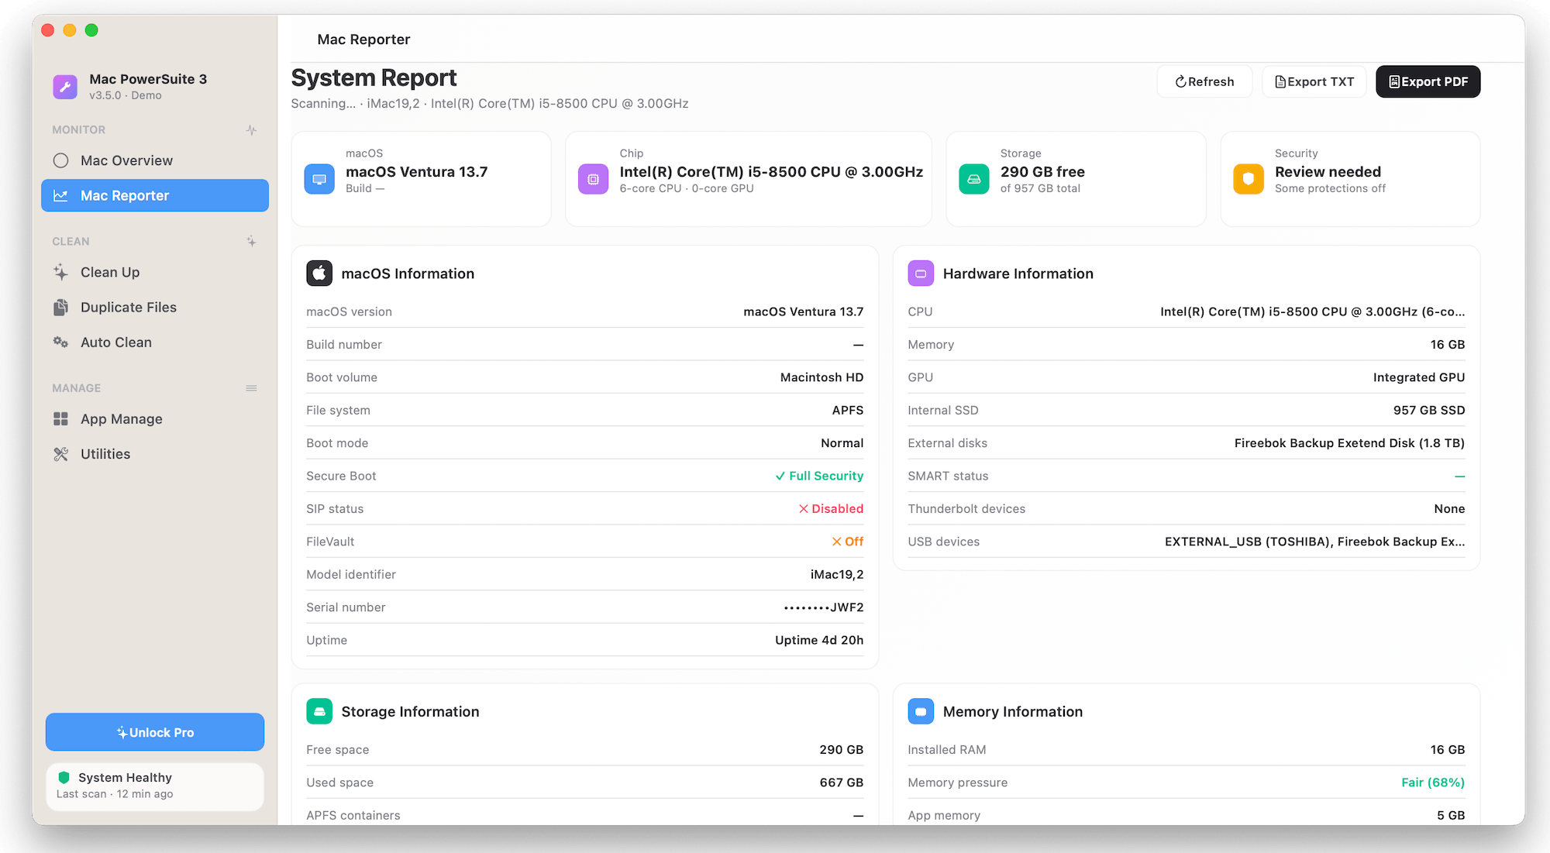Image resolution: width=1550 pixels, height=853 pixels.
Task: Click the Duplicate Files document icon
Action: pos(60,307)
